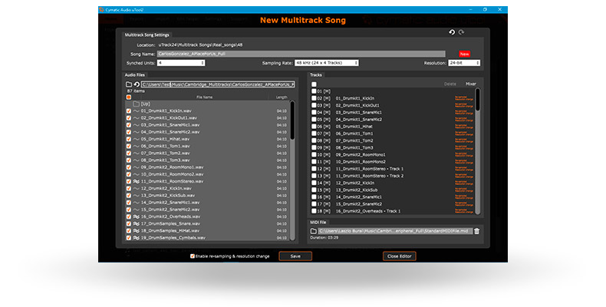Image resolution: width=606 pixels, height=307 pixels.
Task: Click stereo icon of 19_DrumSamples_Cymbals.wav
Action: click(x=136, y=238)
